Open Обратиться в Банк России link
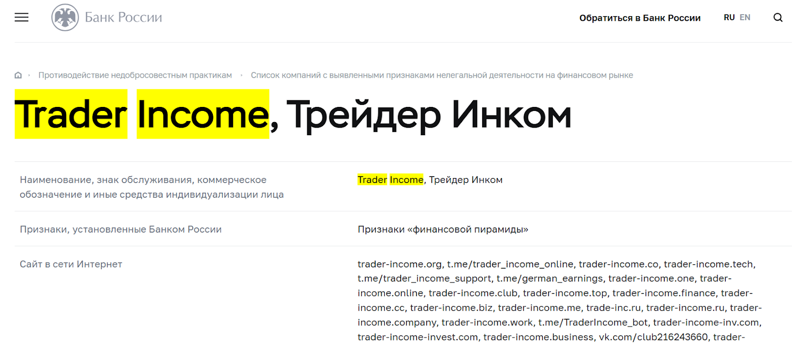This screenshot has height=344, width=807. point(640,18)
